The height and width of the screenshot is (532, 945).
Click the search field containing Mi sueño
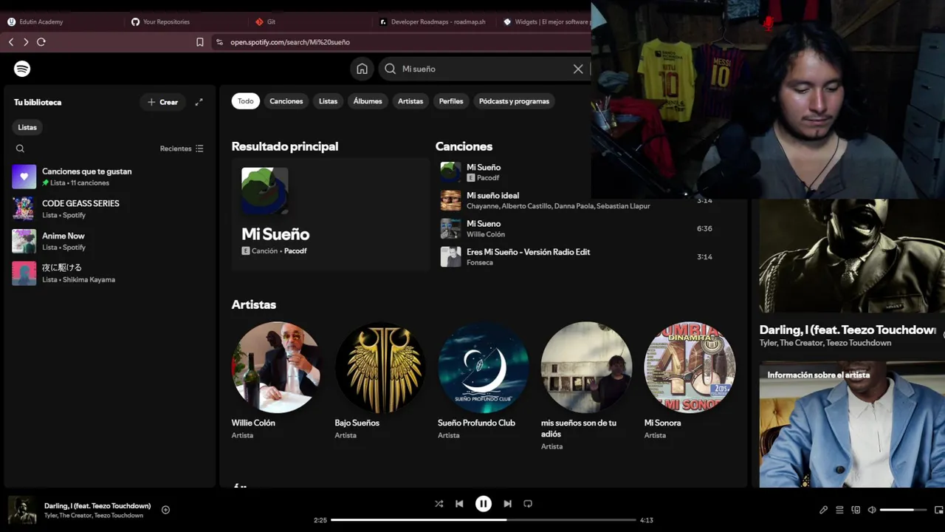coord(485,69)
